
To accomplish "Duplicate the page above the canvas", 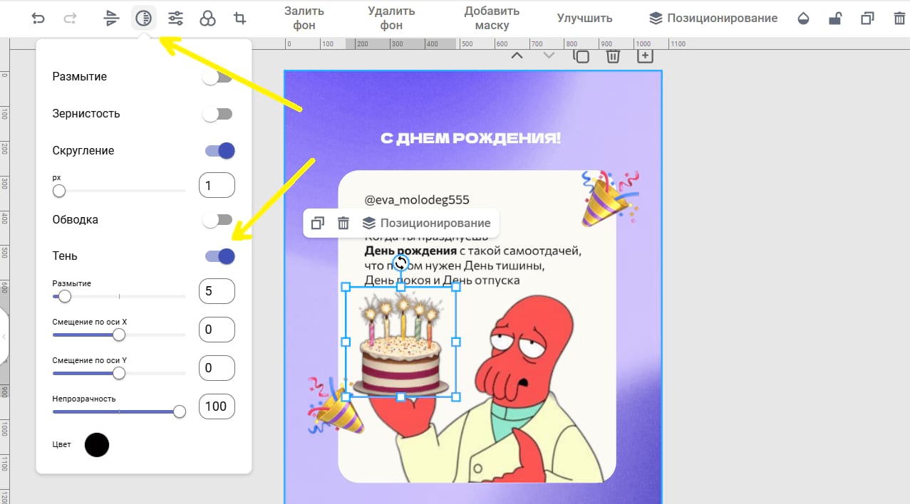I will pyautogui.click(x=581, y=56).
